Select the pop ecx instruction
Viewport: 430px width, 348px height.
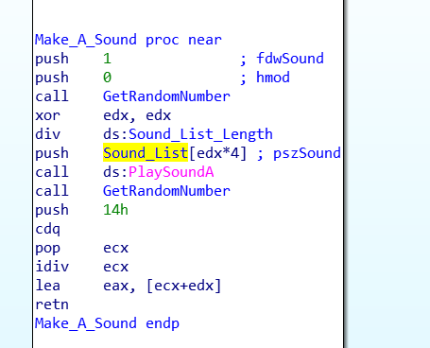pyautogui.click(x=82, y=249)
